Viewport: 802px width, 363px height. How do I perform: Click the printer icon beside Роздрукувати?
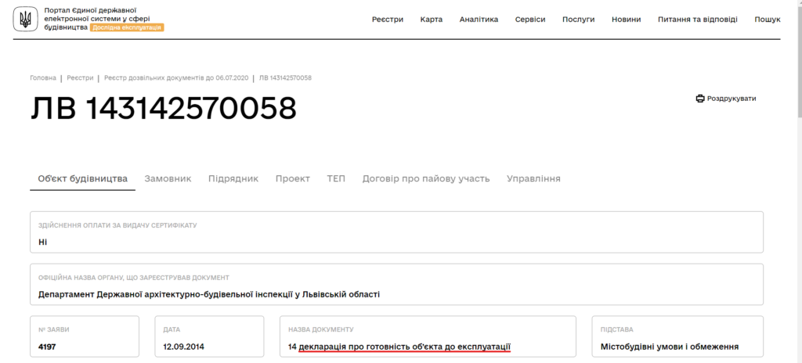click(x=700, y=99)
